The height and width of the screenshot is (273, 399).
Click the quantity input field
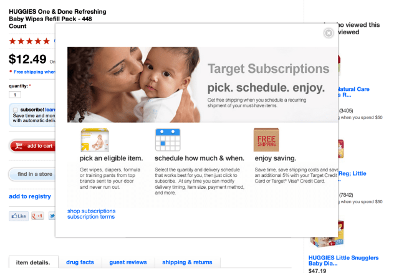pos(15,95)
